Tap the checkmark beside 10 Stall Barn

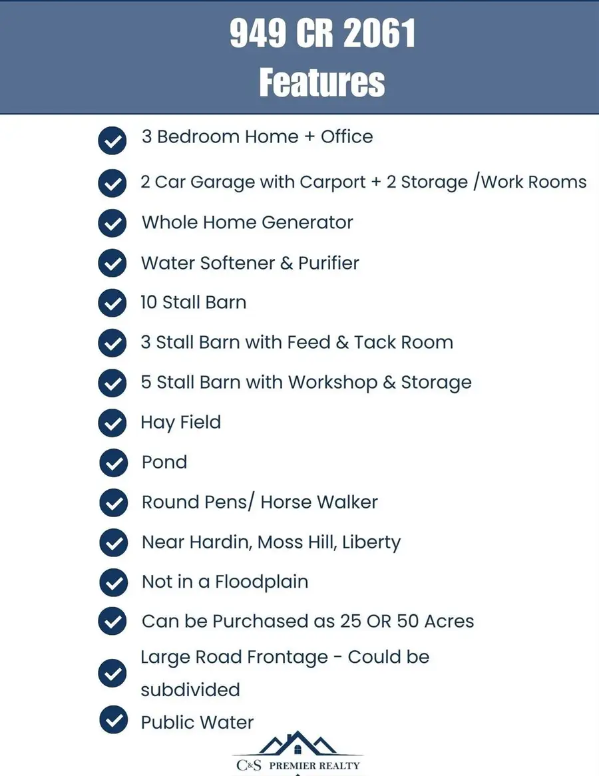point(112,303)
